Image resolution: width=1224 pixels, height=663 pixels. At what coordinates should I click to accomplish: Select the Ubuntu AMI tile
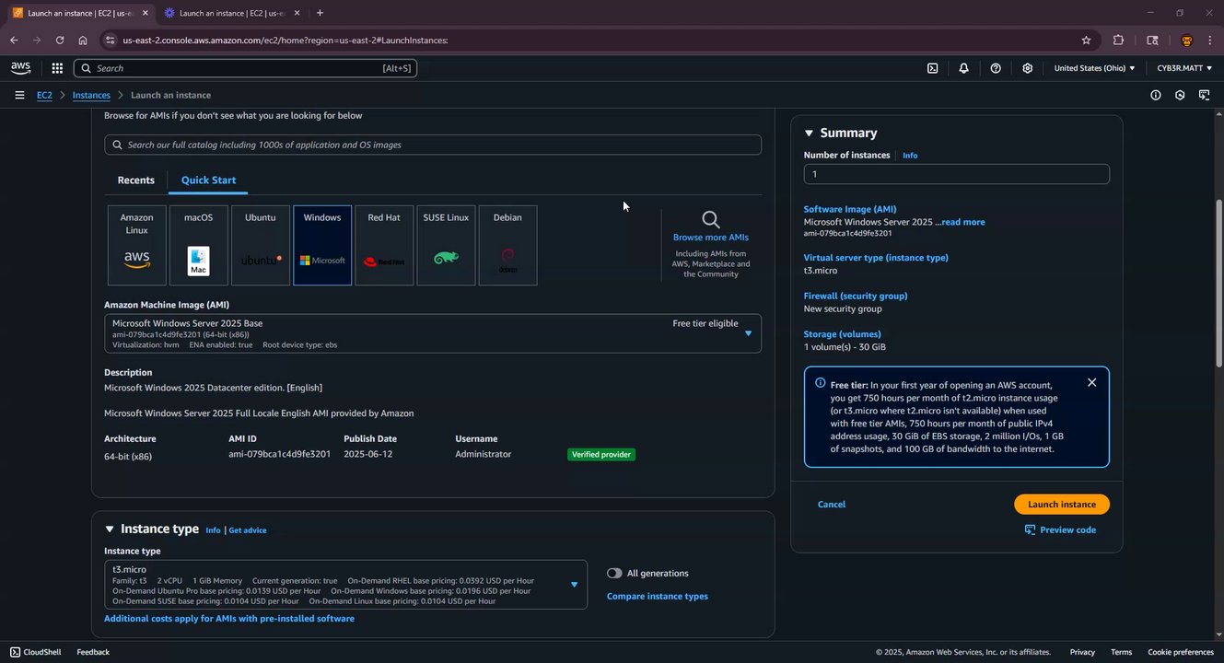pyautogui.click(x=261, y=245)
